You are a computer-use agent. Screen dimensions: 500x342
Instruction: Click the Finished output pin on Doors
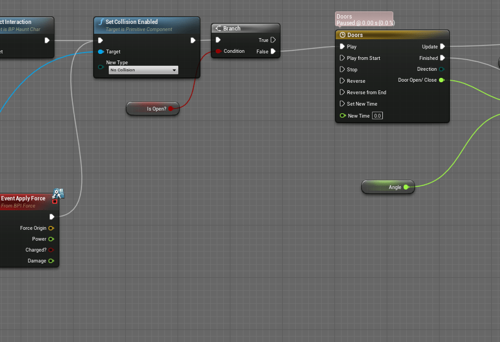click(442, 58)
